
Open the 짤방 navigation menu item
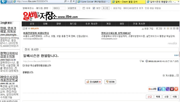tap(58, 24)
